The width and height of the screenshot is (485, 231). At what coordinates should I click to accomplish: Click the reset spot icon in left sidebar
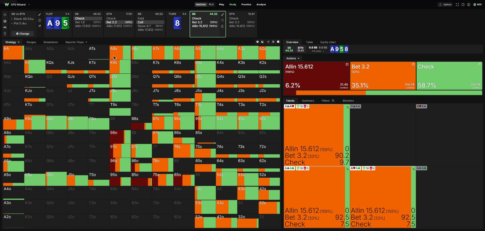point(5,15)
